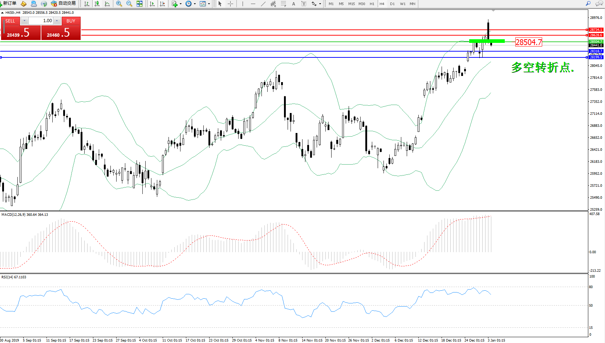Viewport: 605px width, 343px height.
Task: Expand the periodicity clock dropdown arrow
Action: [x=195, y=4]
